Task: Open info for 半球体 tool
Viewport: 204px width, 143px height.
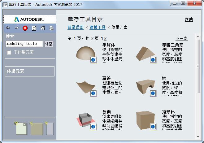Action: [x=93, y=60]
